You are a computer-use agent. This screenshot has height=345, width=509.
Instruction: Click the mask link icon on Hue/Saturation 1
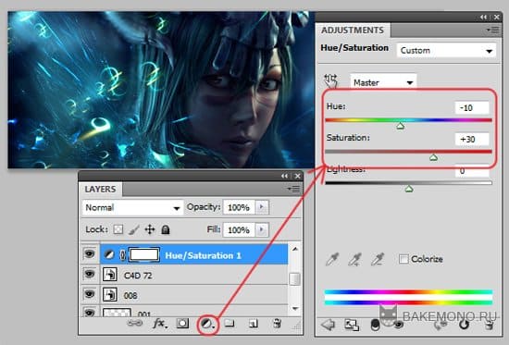pos(122,255)
